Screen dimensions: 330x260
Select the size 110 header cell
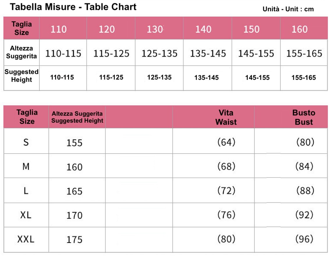(x=63, y=28)
